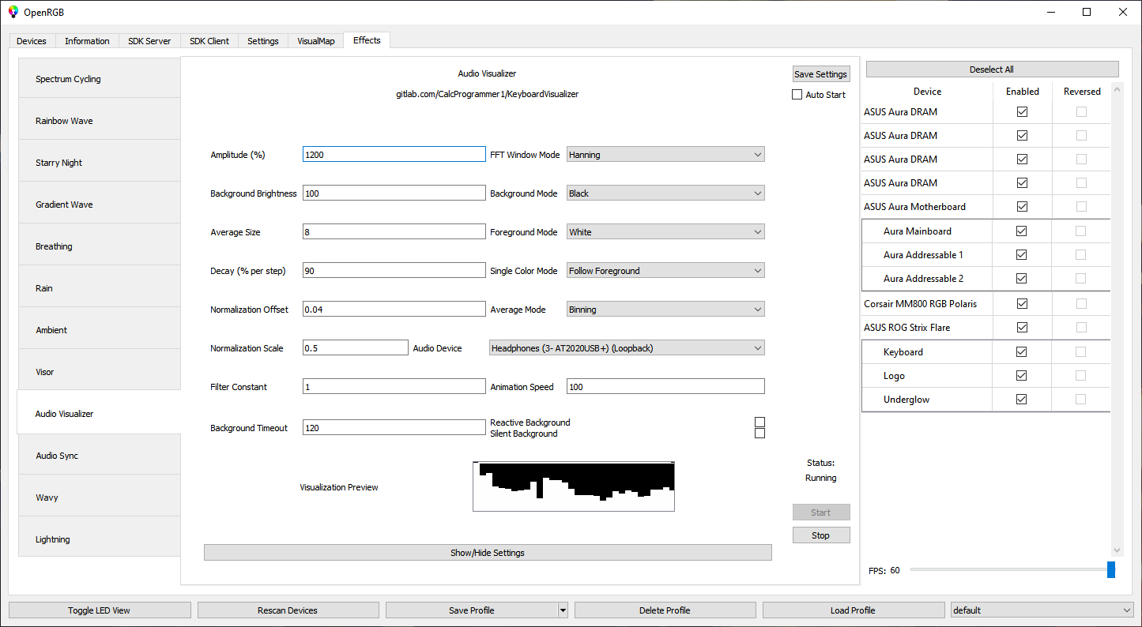The height and width of the screenshot is (627, 1142).
Task: Open the Information tab
Action: click(x=87, y=41)
